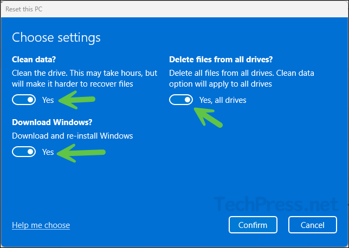349x248 pixels.
Task: Click the green arrow beside Clean data toggle
Action: pyautogui.click(x=76, y=100)
